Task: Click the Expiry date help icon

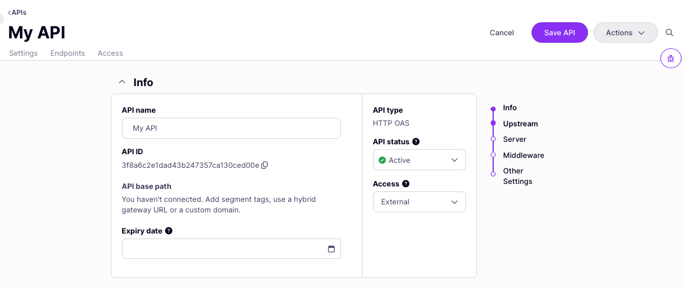Action: 169,231
